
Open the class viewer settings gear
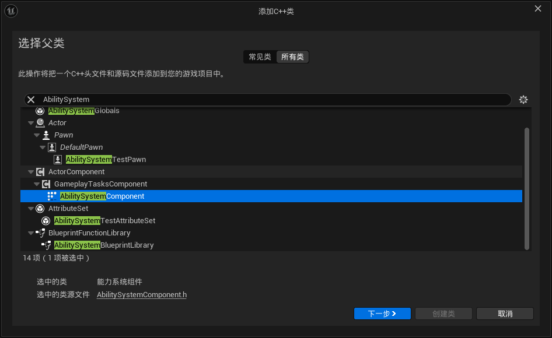click(523, 100)
